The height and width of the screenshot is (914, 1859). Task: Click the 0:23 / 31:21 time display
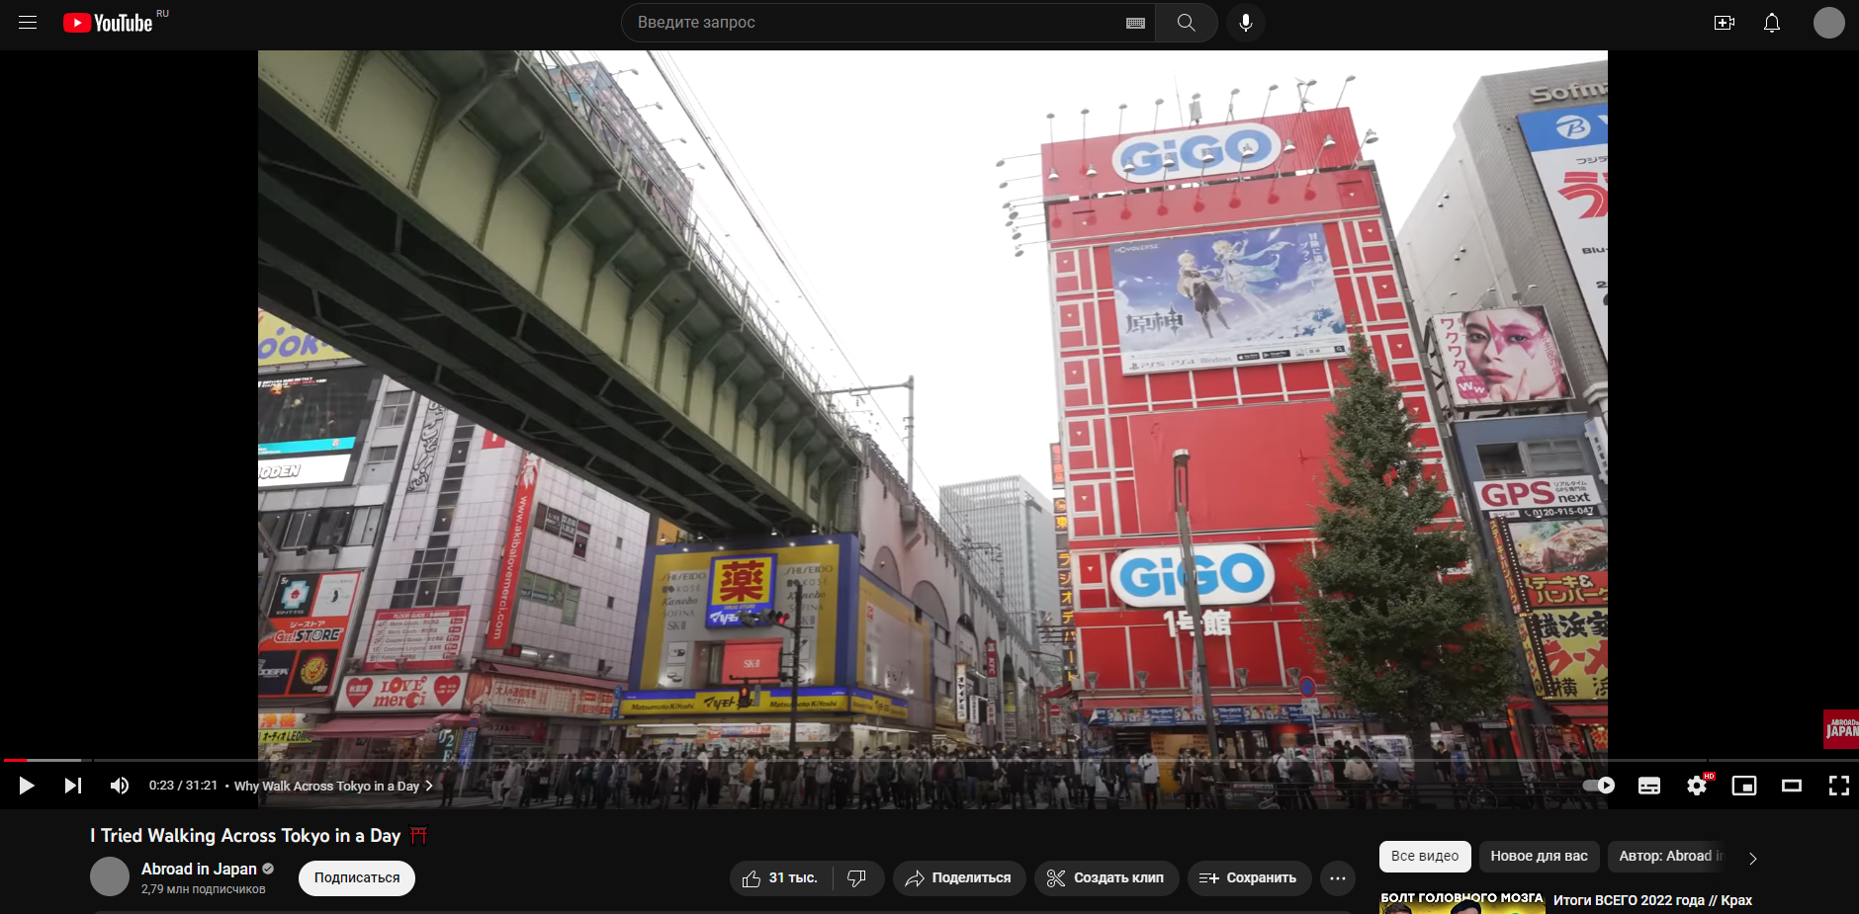point(183,786)
